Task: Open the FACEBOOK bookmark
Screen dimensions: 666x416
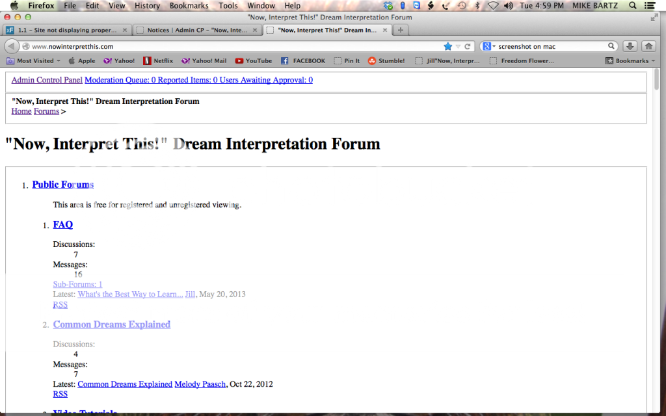Action: click(302, 60)
